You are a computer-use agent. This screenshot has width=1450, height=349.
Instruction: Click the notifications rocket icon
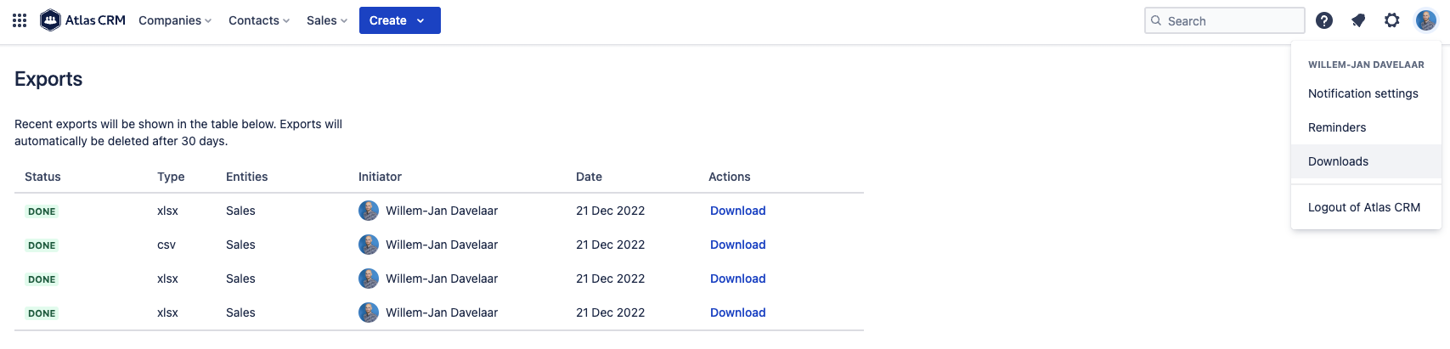(x=1358, y=20)
